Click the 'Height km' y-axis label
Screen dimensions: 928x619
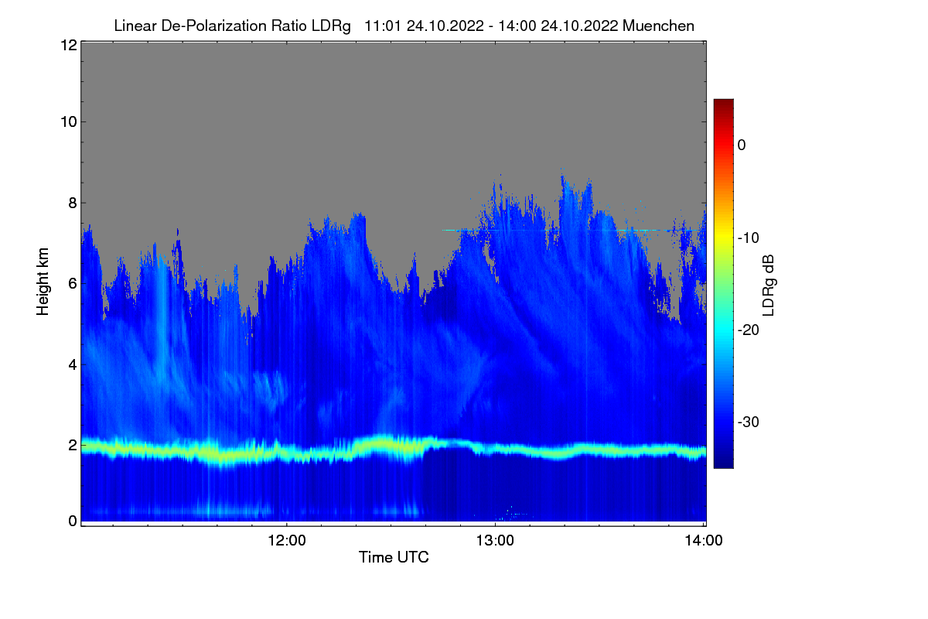click(x=43, y=282)
